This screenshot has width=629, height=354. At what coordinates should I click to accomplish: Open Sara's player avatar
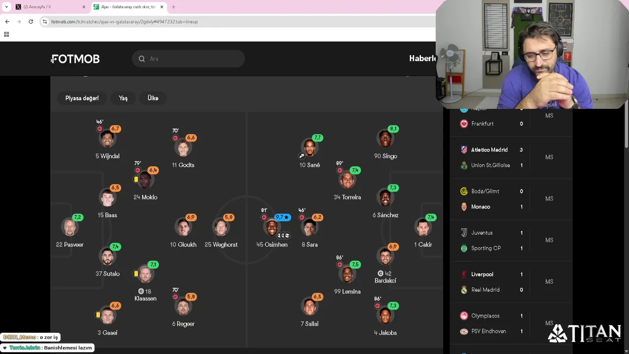[x=310, y=228]
